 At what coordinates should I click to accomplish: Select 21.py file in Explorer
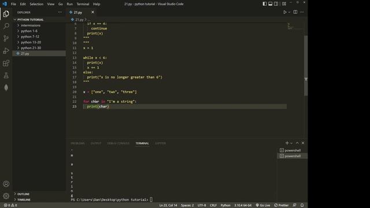pos(39,54)
